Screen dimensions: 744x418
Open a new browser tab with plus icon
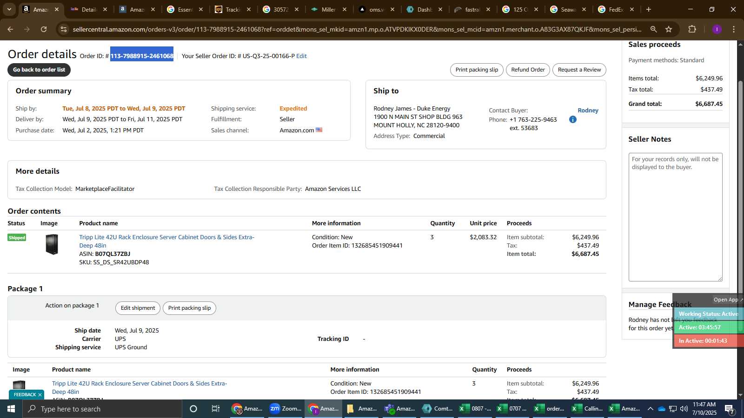tap(649, 9)
